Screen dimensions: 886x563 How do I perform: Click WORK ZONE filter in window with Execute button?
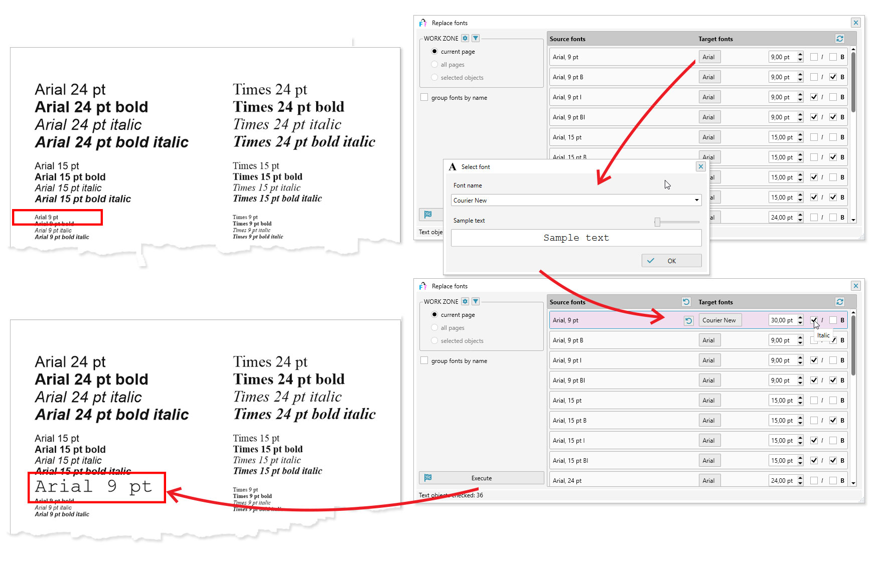(x=476, y=301)
